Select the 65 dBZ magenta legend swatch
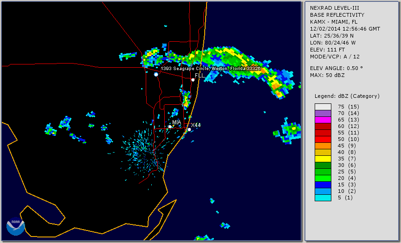 (323, 120)
